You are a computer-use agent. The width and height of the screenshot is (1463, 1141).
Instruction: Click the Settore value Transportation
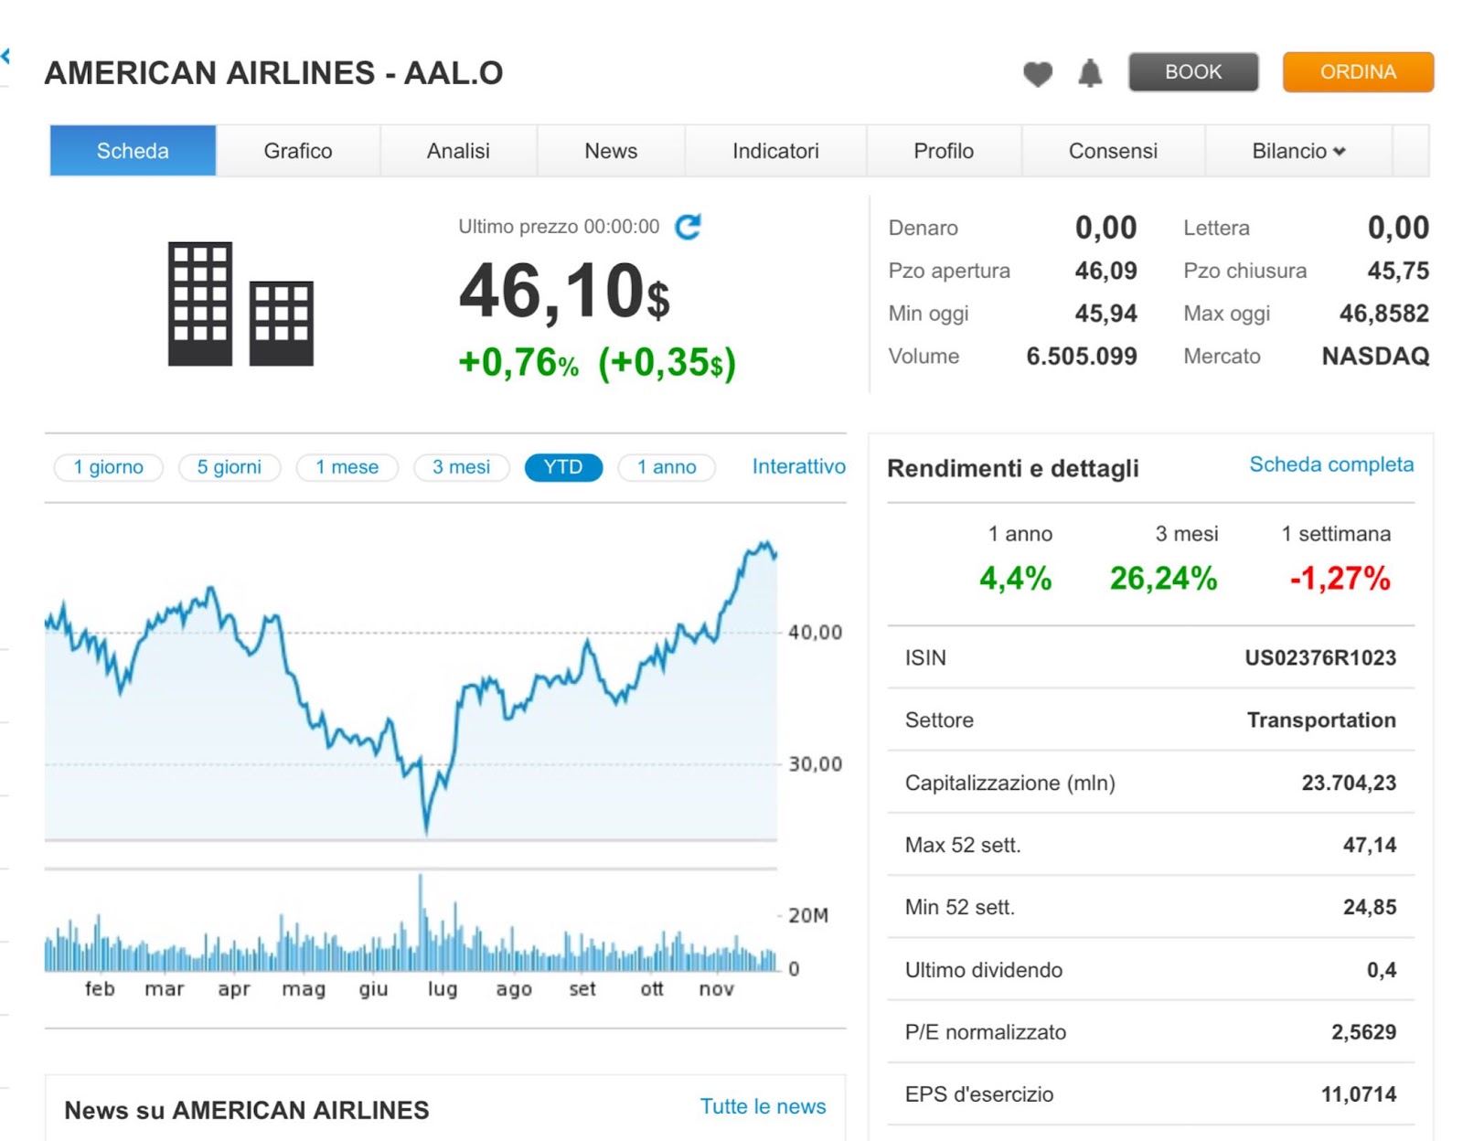point(1321,720)
